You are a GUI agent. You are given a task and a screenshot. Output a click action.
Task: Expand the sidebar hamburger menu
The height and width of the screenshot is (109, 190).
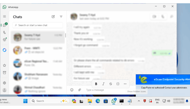point(4,16)
